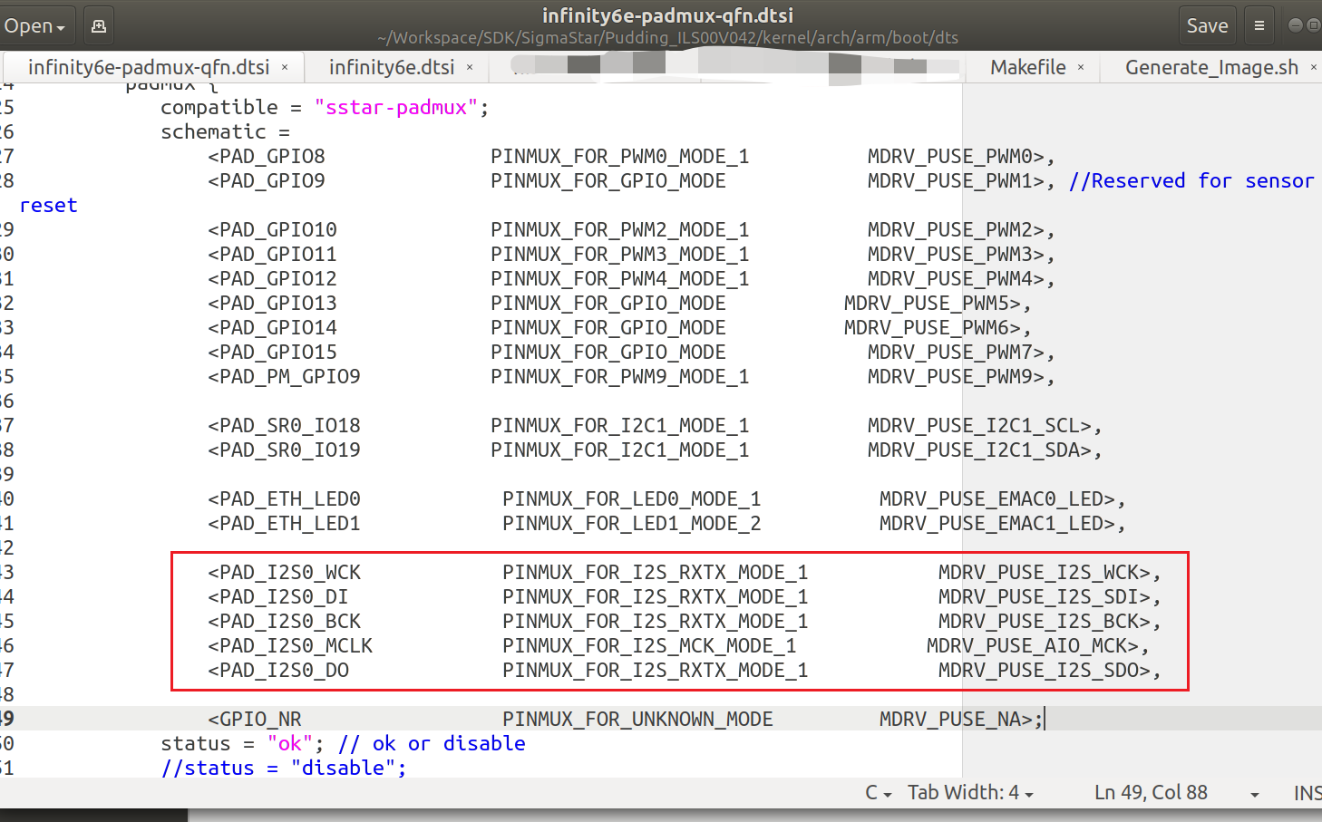The height and width of the screenshot is (822, 1322).
Task: Switch to the infinity6e.dtsi tab
Action: [x=391, y=67]
